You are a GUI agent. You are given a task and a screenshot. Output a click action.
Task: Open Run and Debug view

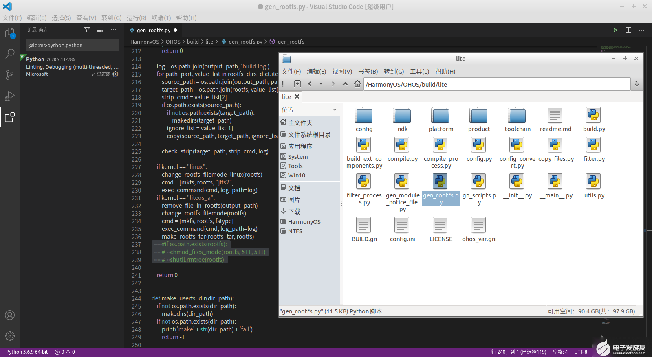click(x=10, y=96)
